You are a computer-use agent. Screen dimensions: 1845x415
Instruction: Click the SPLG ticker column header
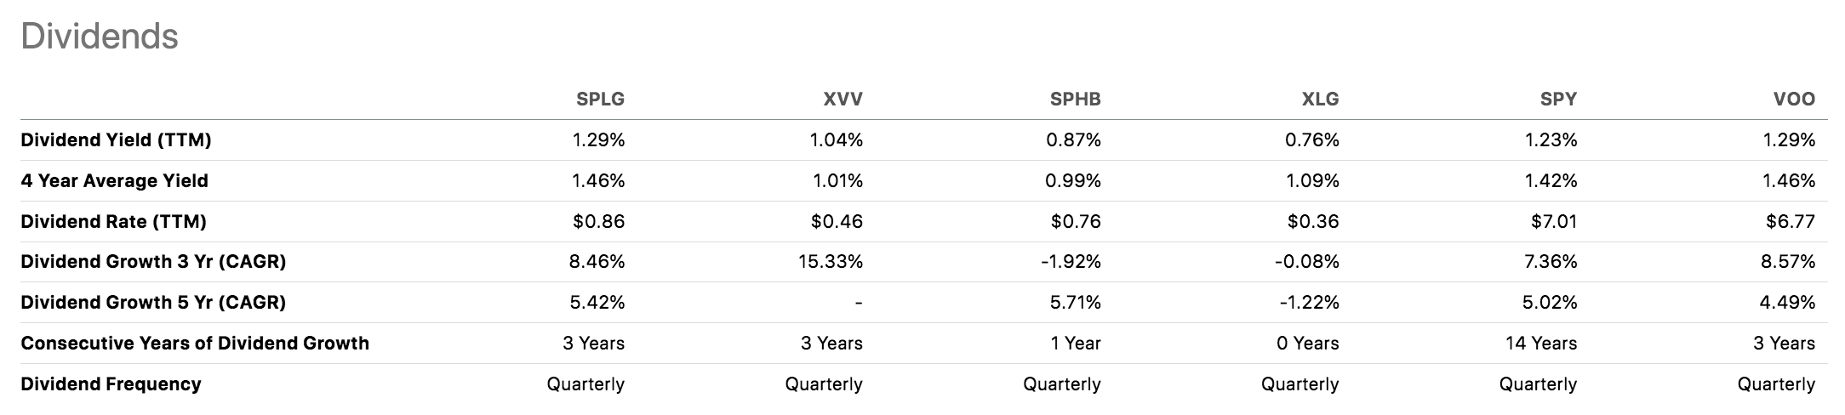(x=600, y=99)
